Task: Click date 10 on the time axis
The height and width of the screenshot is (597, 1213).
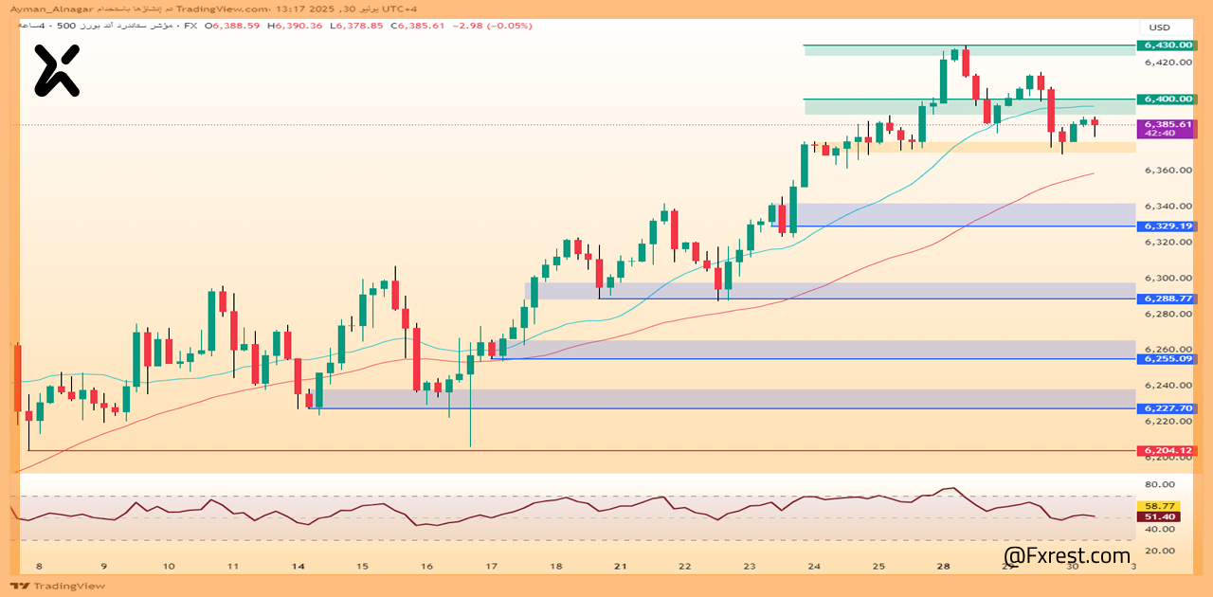Action: coord(169,566)
